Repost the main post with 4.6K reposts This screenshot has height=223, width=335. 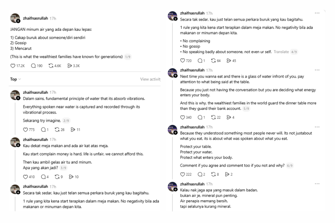click(x=51, y=66)
